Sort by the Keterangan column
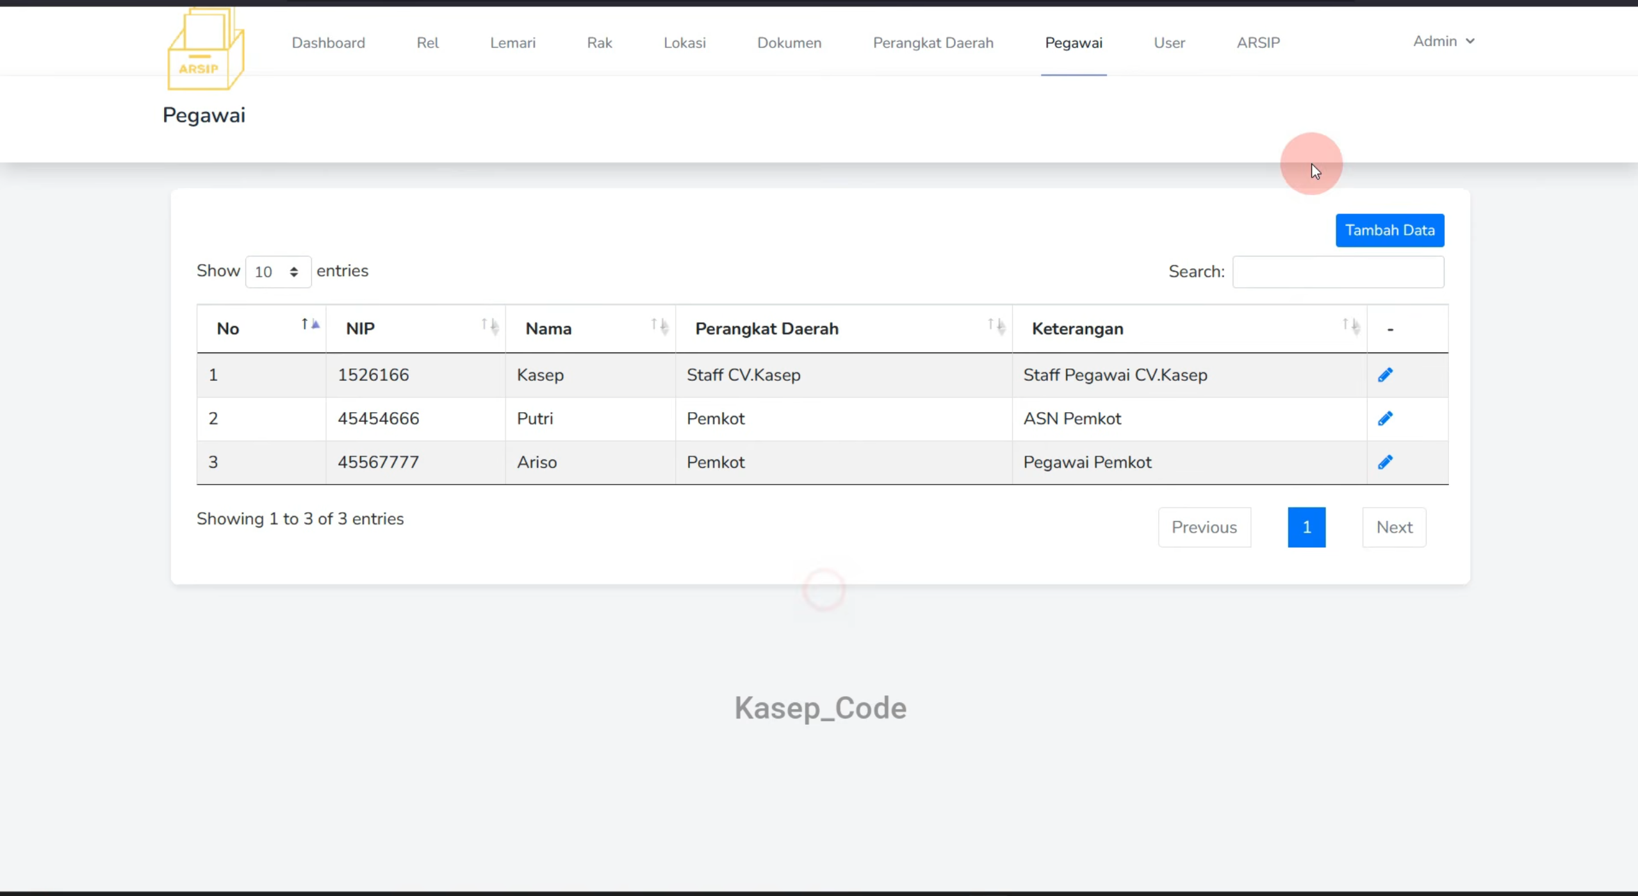Viewport: 1638px width, 896px height. point(1190,329)
